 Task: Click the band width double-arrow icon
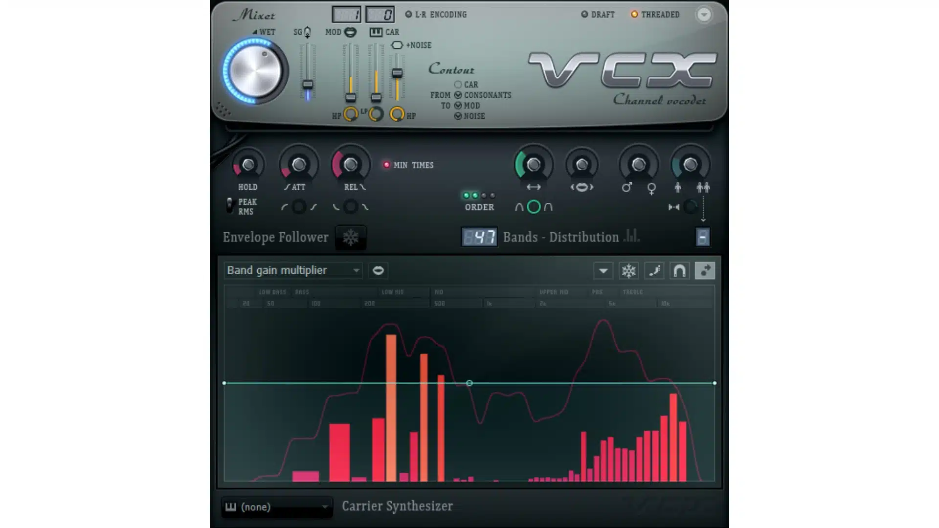534,187
